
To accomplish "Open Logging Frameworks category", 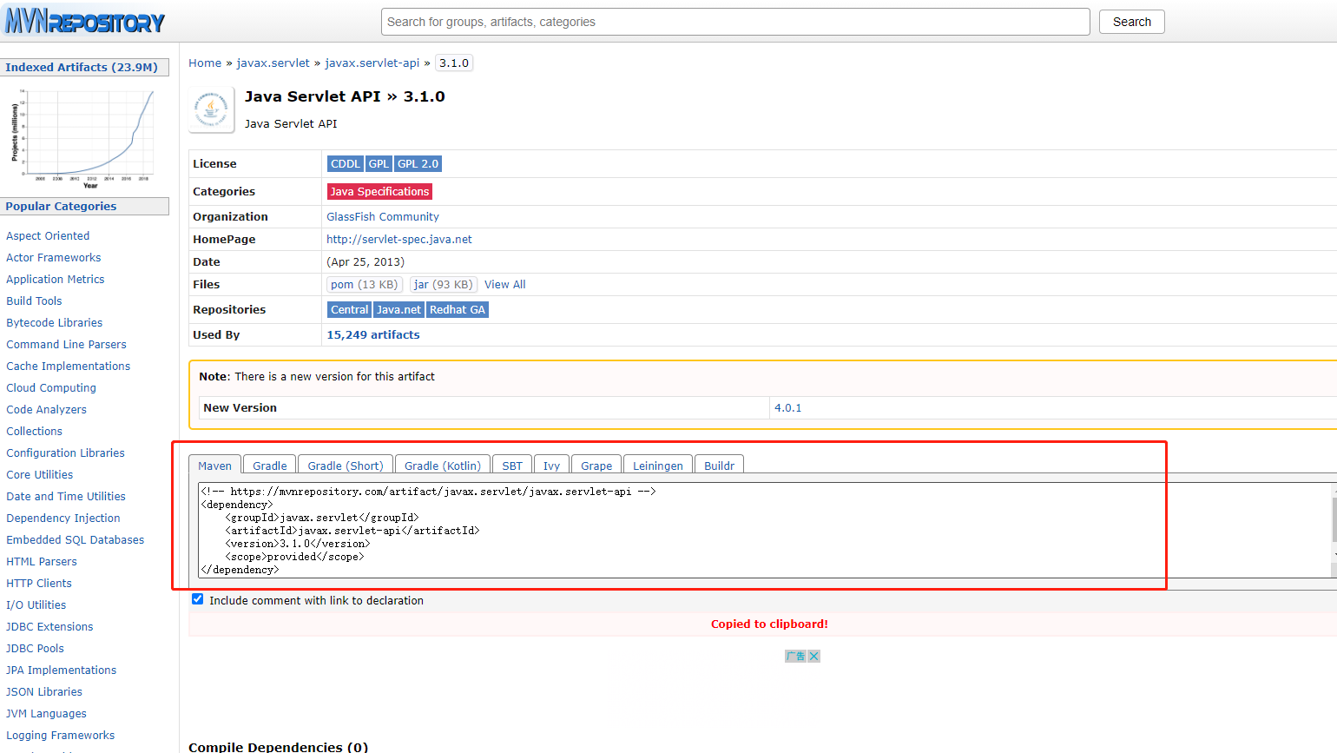I will click(x=61, y=735).
